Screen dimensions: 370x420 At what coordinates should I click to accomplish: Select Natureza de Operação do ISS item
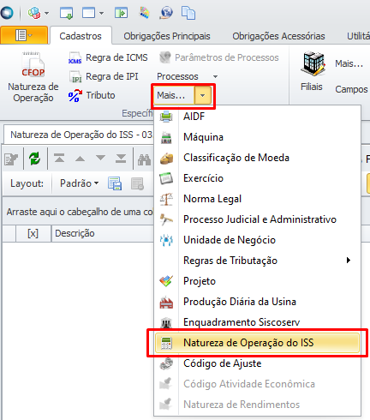(x=258, y=343)
